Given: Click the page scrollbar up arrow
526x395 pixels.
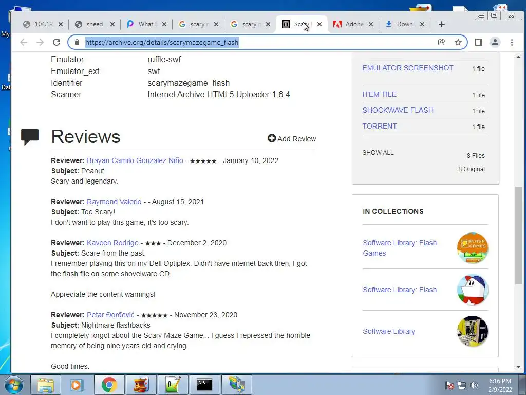Looking at the screenshot, I should (x=519, y=57).
